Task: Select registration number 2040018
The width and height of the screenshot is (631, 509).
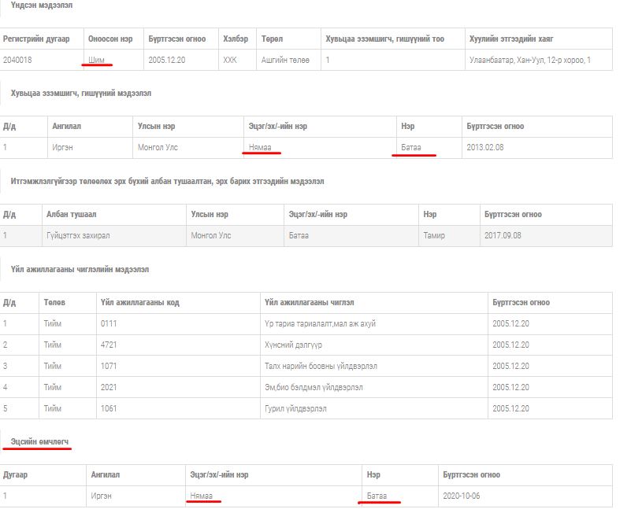Action: (19, 60)
